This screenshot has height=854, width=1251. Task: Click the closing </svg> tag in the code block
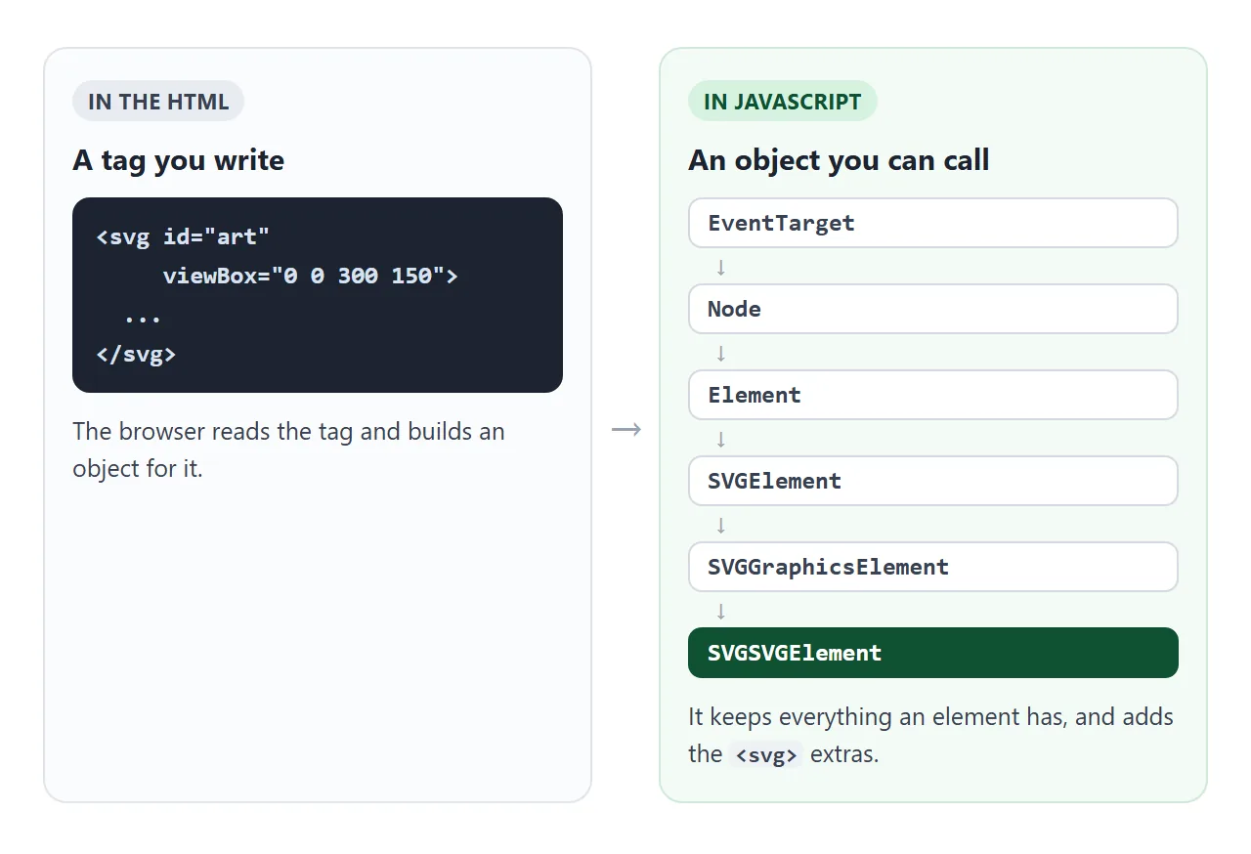point(136,354)
